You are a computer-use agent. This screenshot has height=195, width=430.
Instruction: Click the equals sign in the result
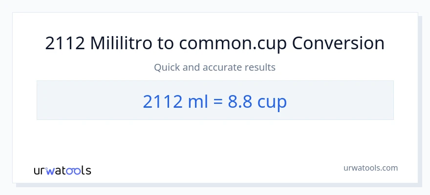pyautogui.click(x=218, y=101)
